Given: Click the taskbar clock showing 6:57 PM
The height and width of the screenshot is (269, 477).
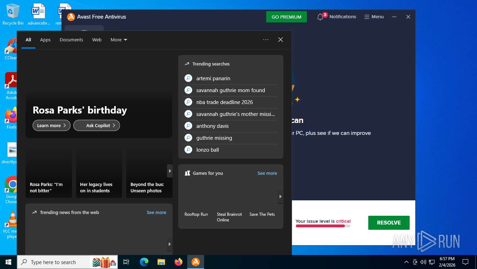Looking at the screenshot, I should [447, 262].
